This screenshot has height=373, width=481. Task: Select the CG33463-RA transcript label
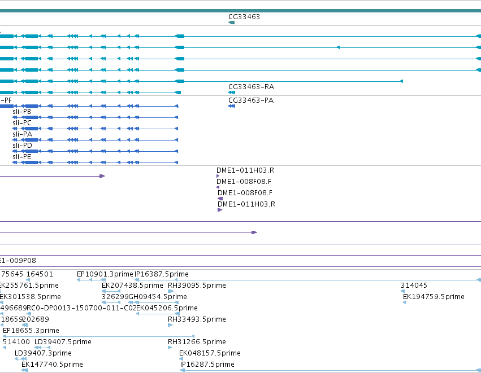(251, 87)
